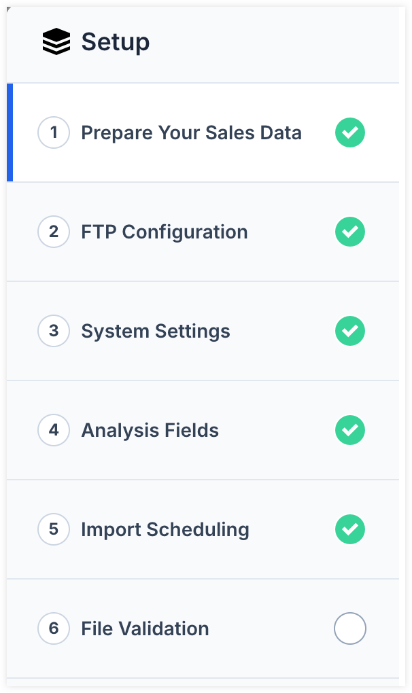Open the File Validation step
The height and width of the screenshot is (693, 412).
(145, 628)
